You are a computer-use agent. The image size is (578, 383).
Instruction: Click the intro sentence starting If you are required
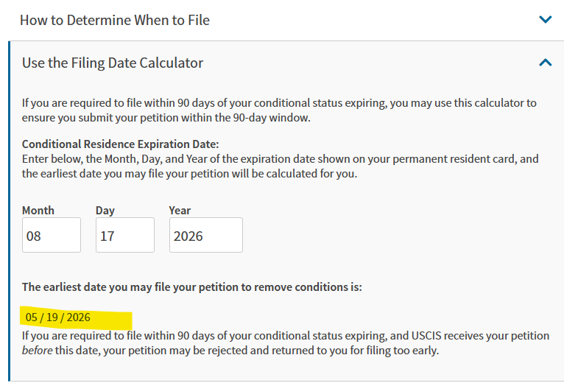coord(147,102)
